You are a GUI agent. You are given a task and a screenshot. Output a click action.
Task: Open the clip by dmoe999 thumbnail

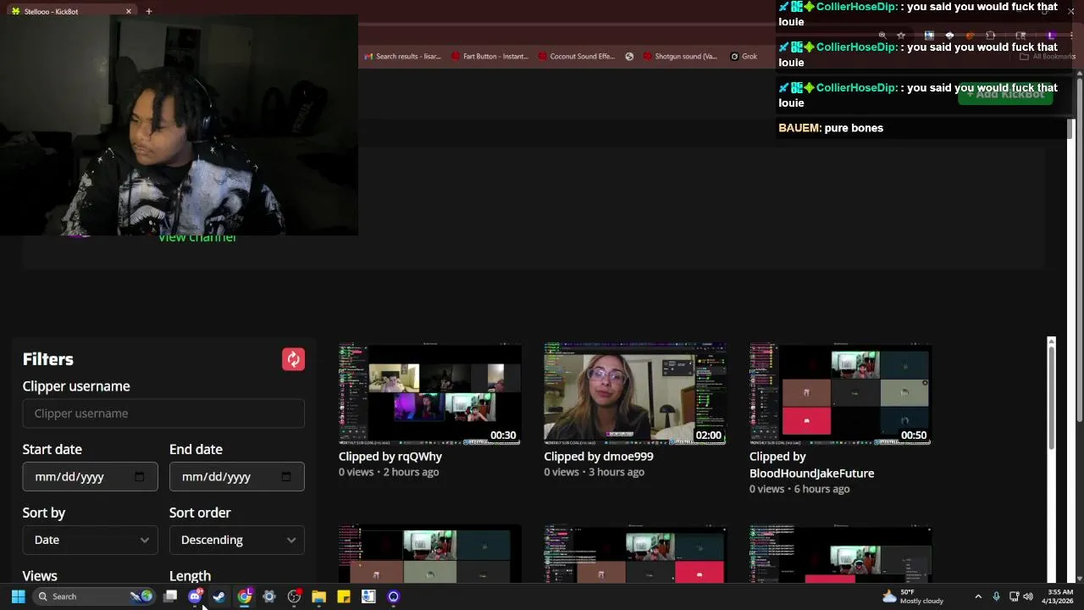point(635,393)
